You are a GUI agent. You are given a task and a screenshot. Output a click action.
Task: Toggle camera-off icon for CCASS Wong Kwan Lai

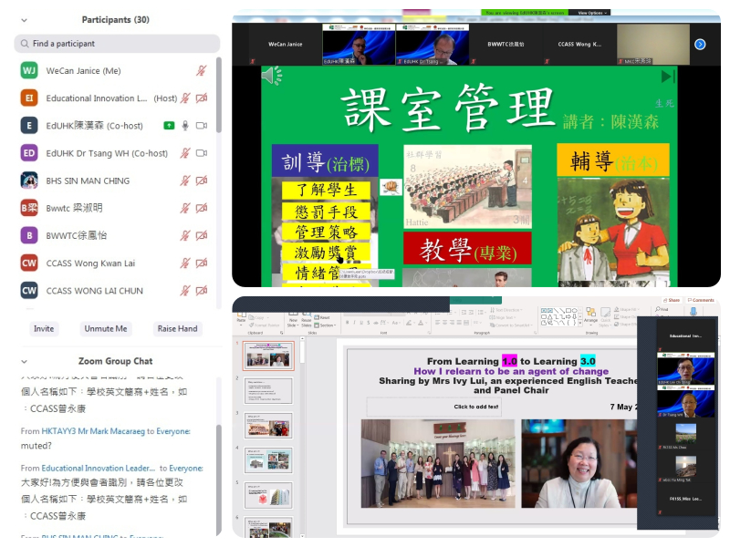(x=202, y=263)
